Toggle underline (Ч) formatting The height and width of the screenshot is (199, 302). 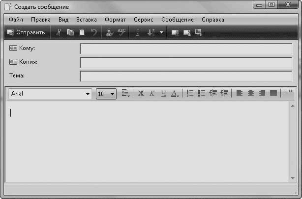point(163,93)
